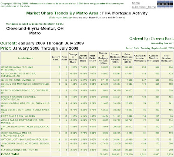Screen dimensions: 174x157
Task: Open Taylor Bean & Whitaker Mtg
Action: click(x=25, y=128)
